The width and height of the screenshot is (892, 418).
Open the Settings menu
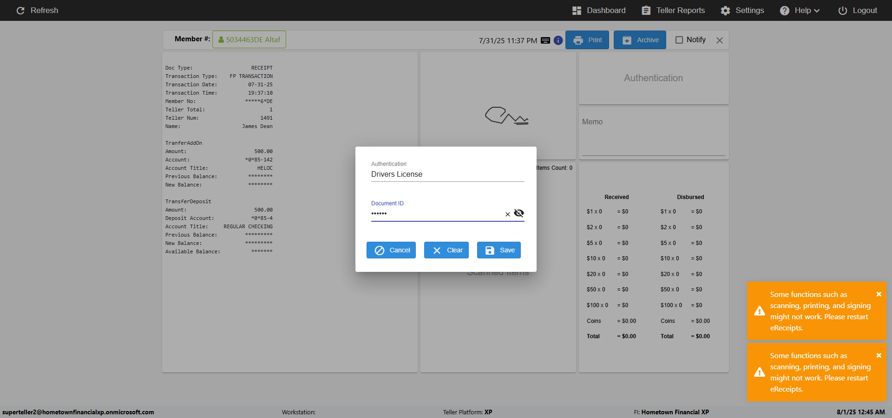742,10
